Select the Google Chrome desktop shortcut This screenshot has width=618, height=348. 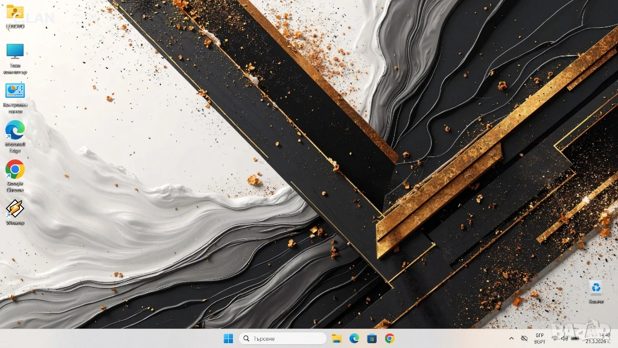[x=14, y=170]
